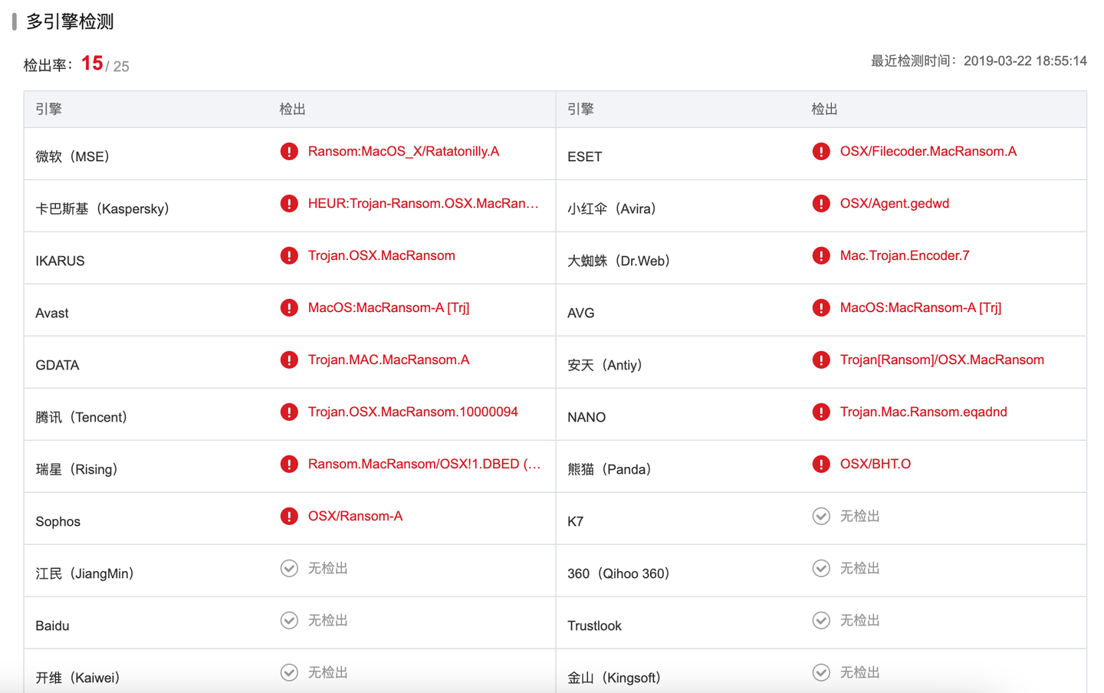Click the checkmark icon in the JiangMin row
Screen dimensions: 1104x693
point(289,568)
